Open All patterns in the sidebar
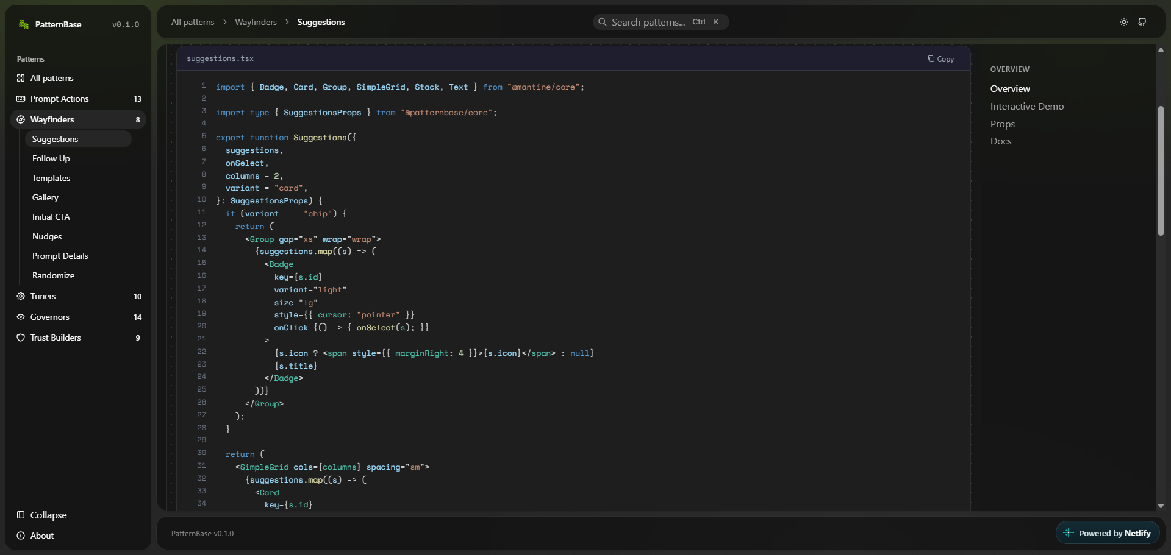 pyautogui.click(x=78, y=78)
